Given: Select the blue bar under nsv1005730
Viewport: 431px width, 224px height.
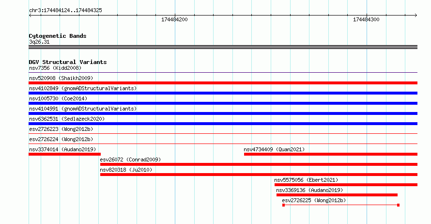Looking at the screenshot, I should point(223,103).
